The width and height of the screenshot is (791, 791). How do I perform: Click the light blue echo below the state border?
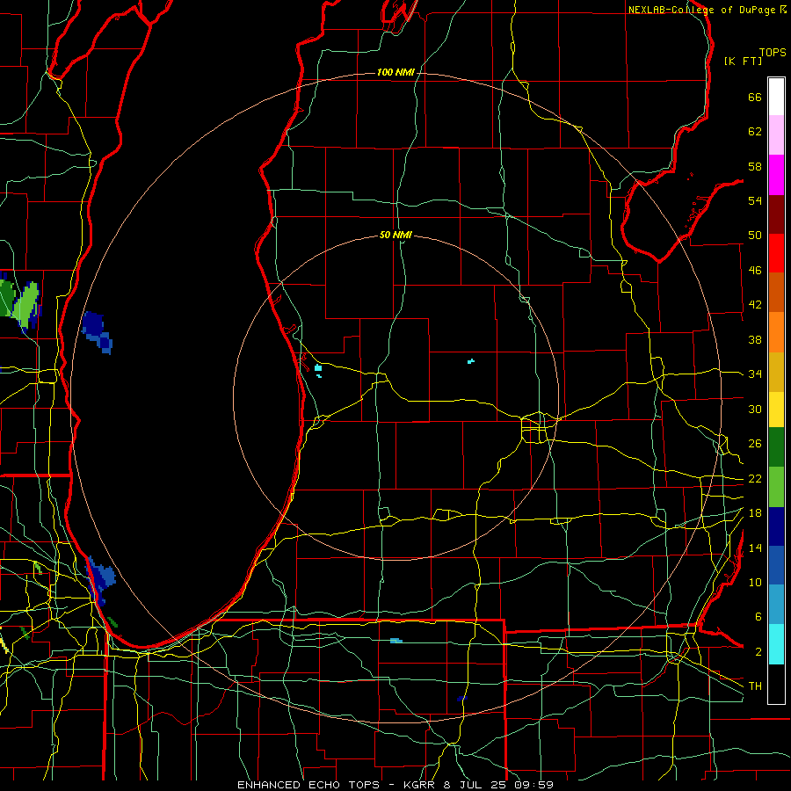click(x=396, y=641)
